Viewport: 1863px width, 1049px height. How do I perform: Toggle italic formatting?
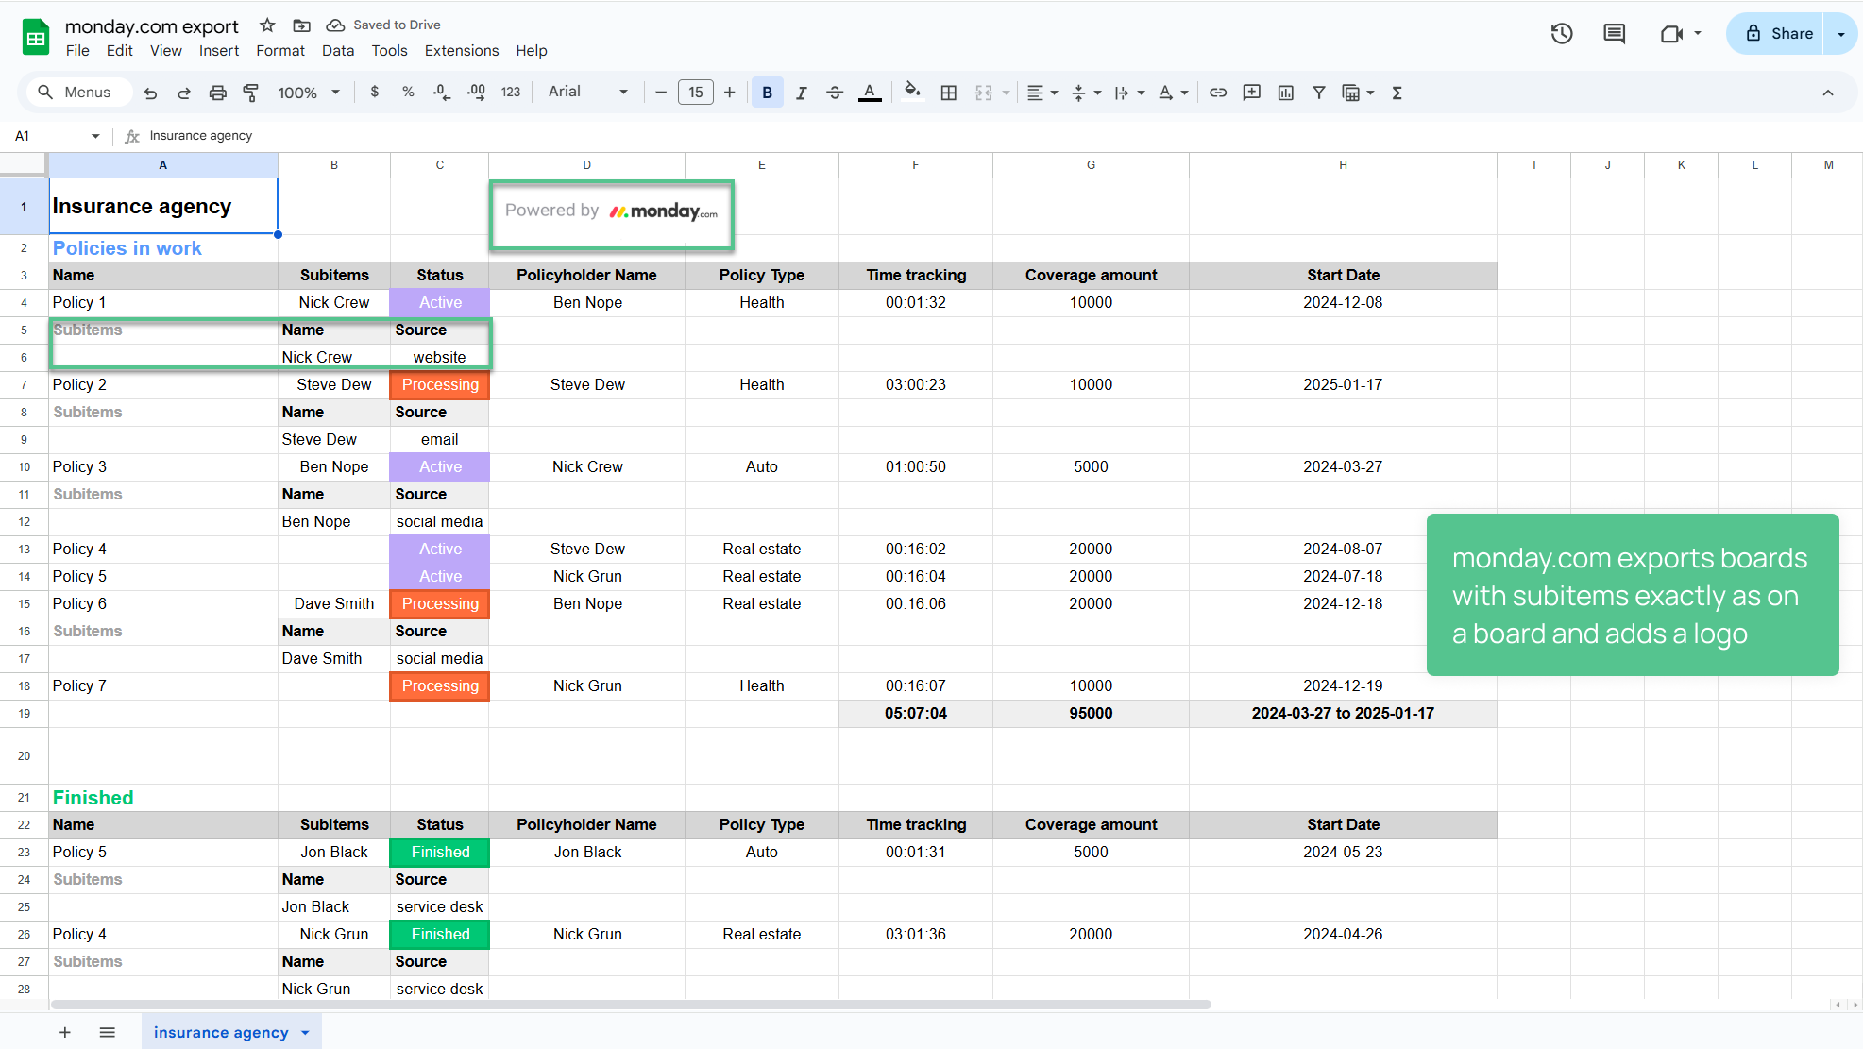pyautogui.click(x=801, y=93)
